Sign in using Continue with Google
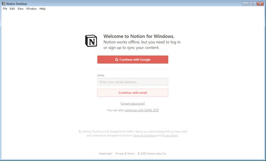 (133, 60)
